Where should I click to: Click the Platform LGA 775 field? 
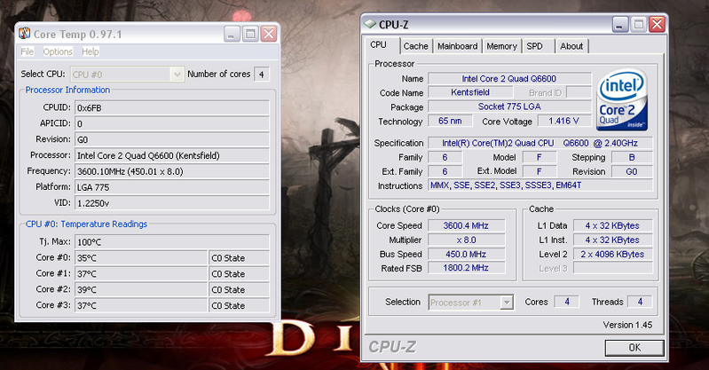click(172, 187)
